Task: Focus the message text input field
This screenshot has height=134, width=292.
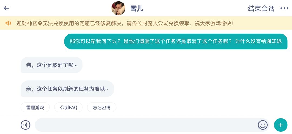Action: click(146, 125)
